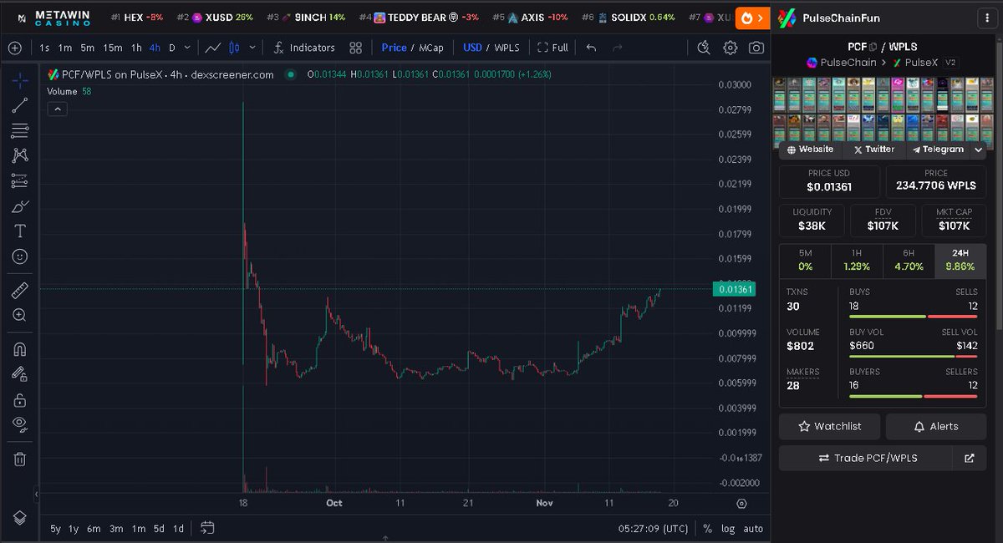Activate the zoom in tool

[x=20, y=315]
